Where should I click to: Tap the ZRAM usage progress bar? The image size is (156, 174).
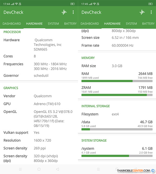point(117,95)
